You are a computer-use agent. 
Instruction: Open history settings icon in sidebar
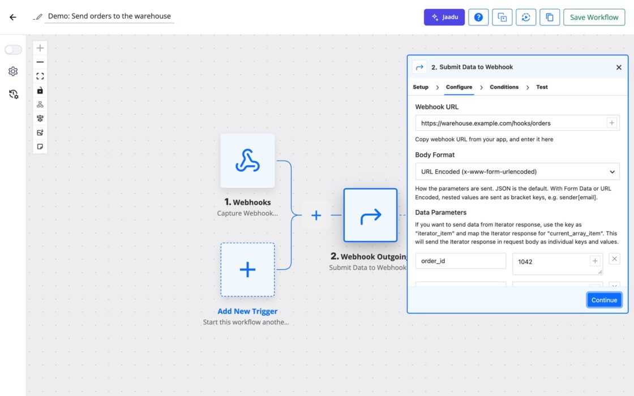coord(14,94)
